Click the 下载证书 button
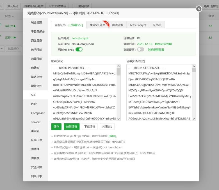Viewport: 219px width, 190px height. (x=90, y=126)
